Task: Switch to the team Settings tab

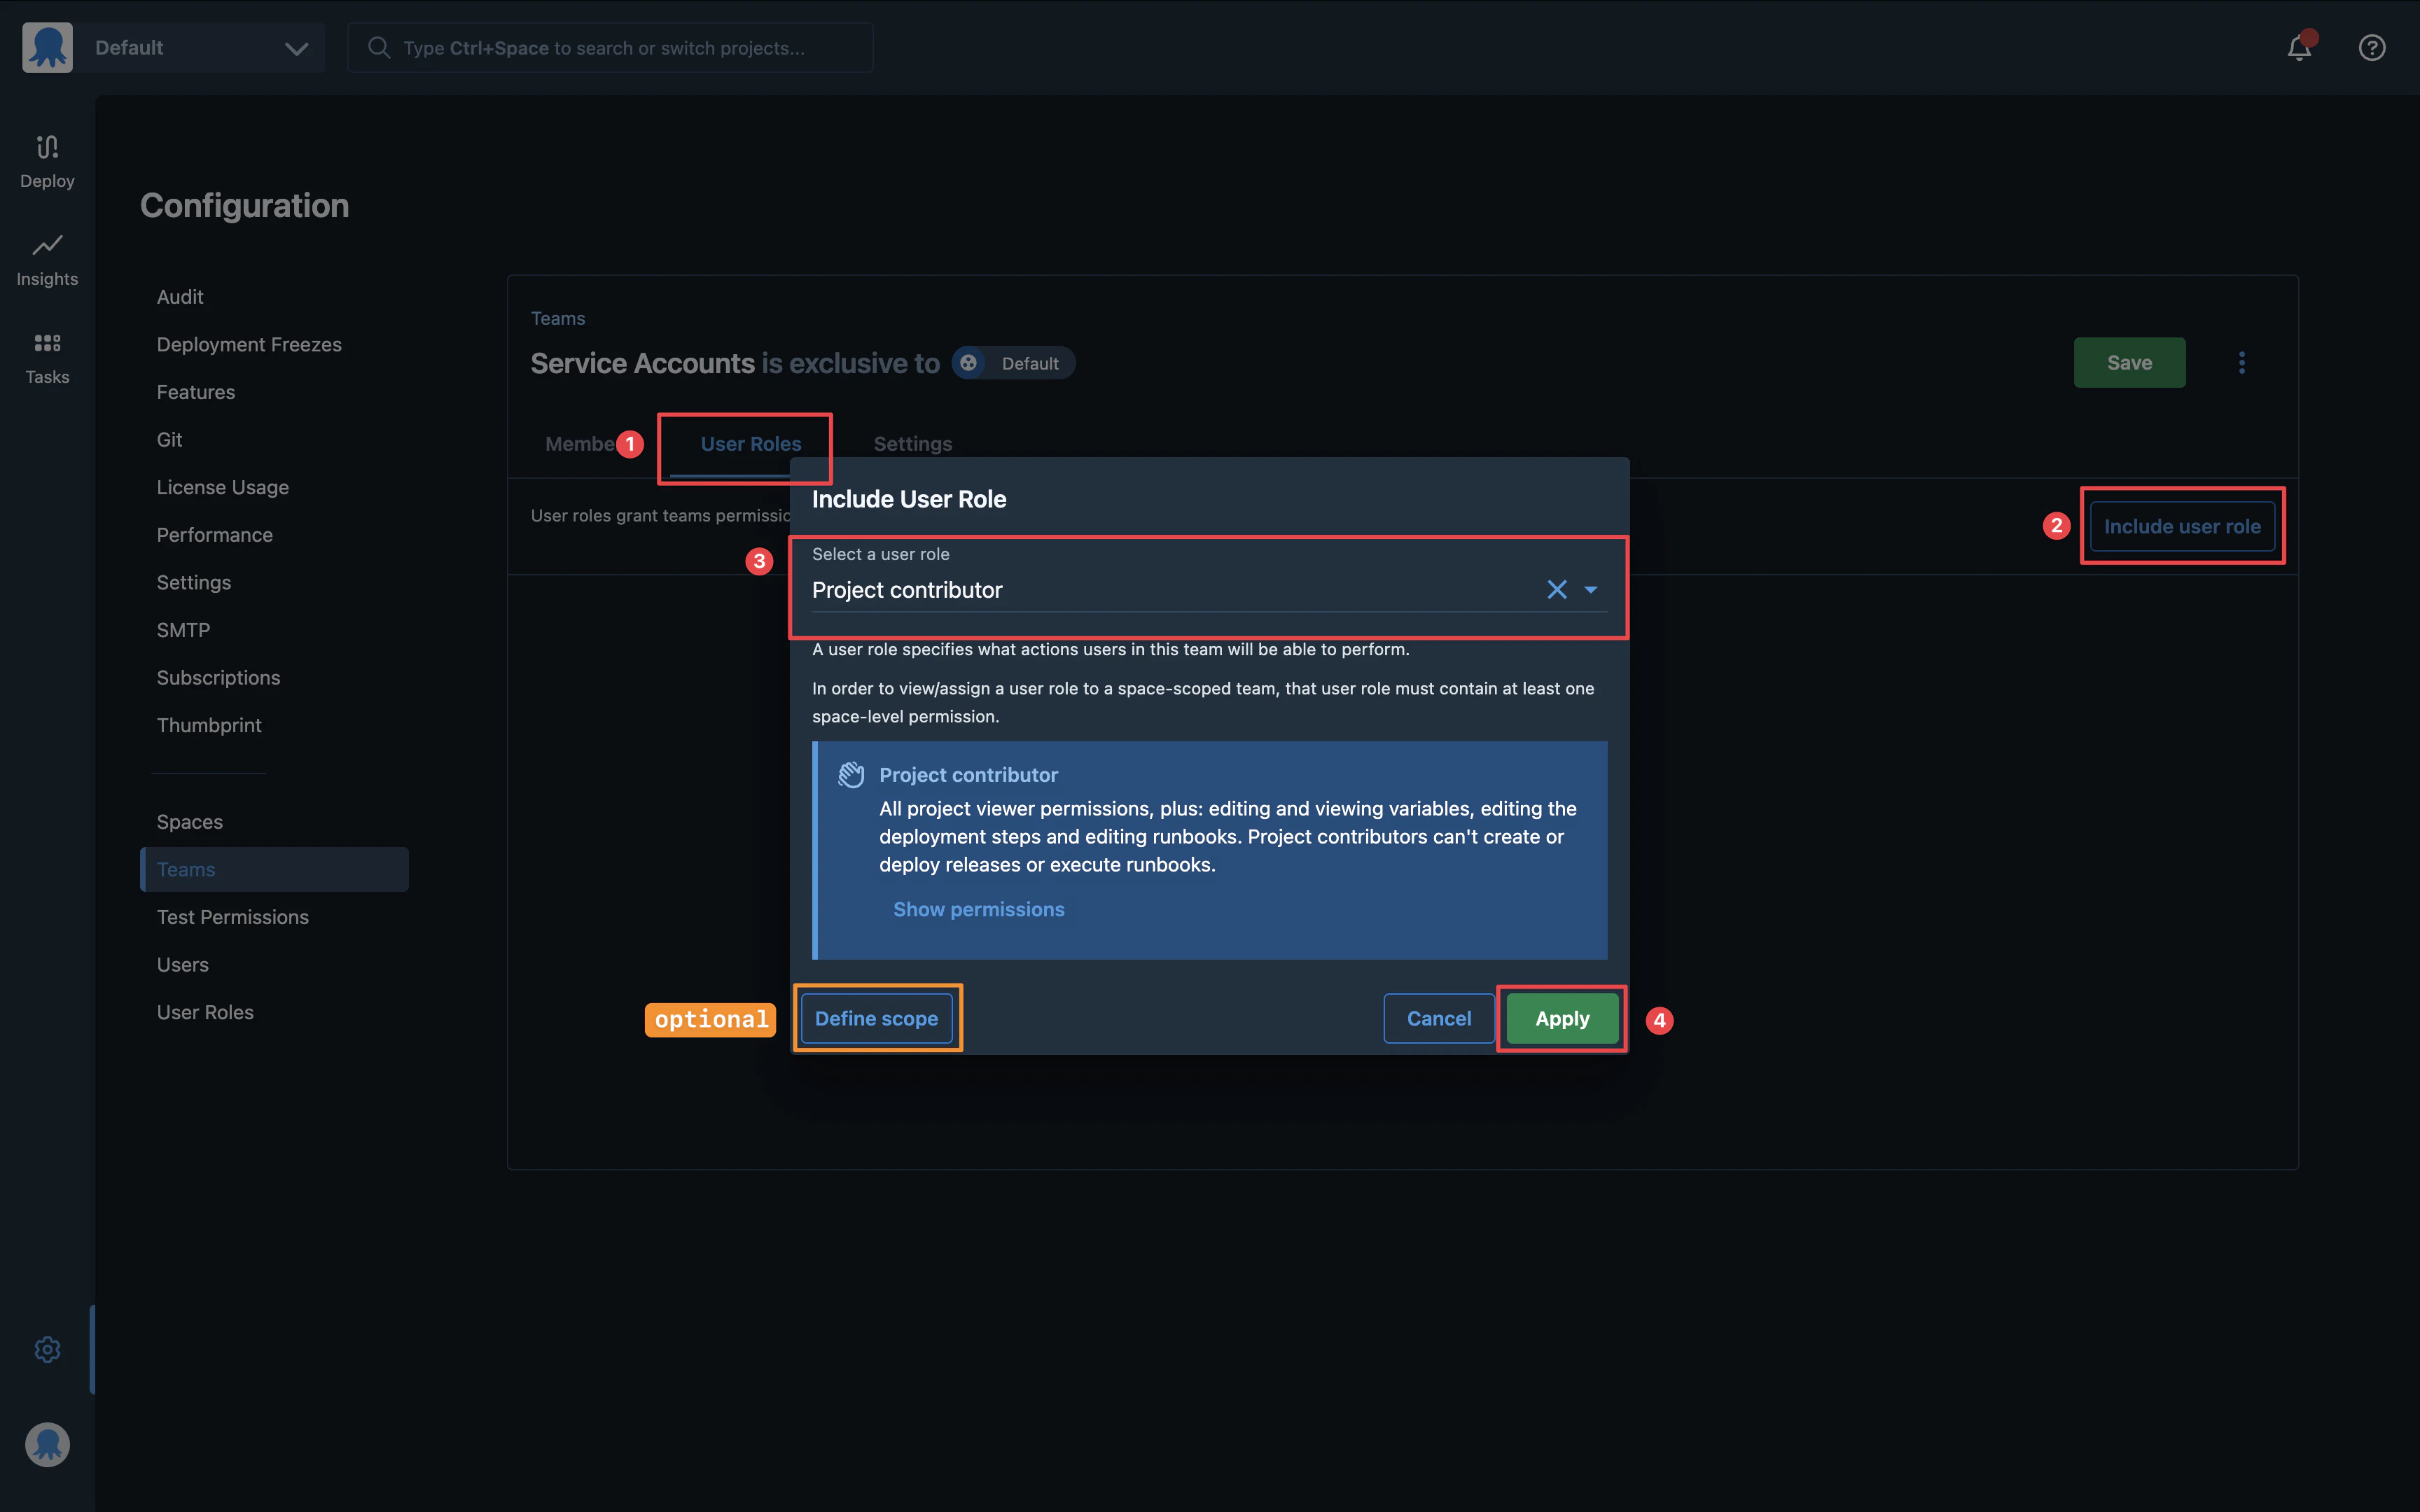Action: pos(912,444)
